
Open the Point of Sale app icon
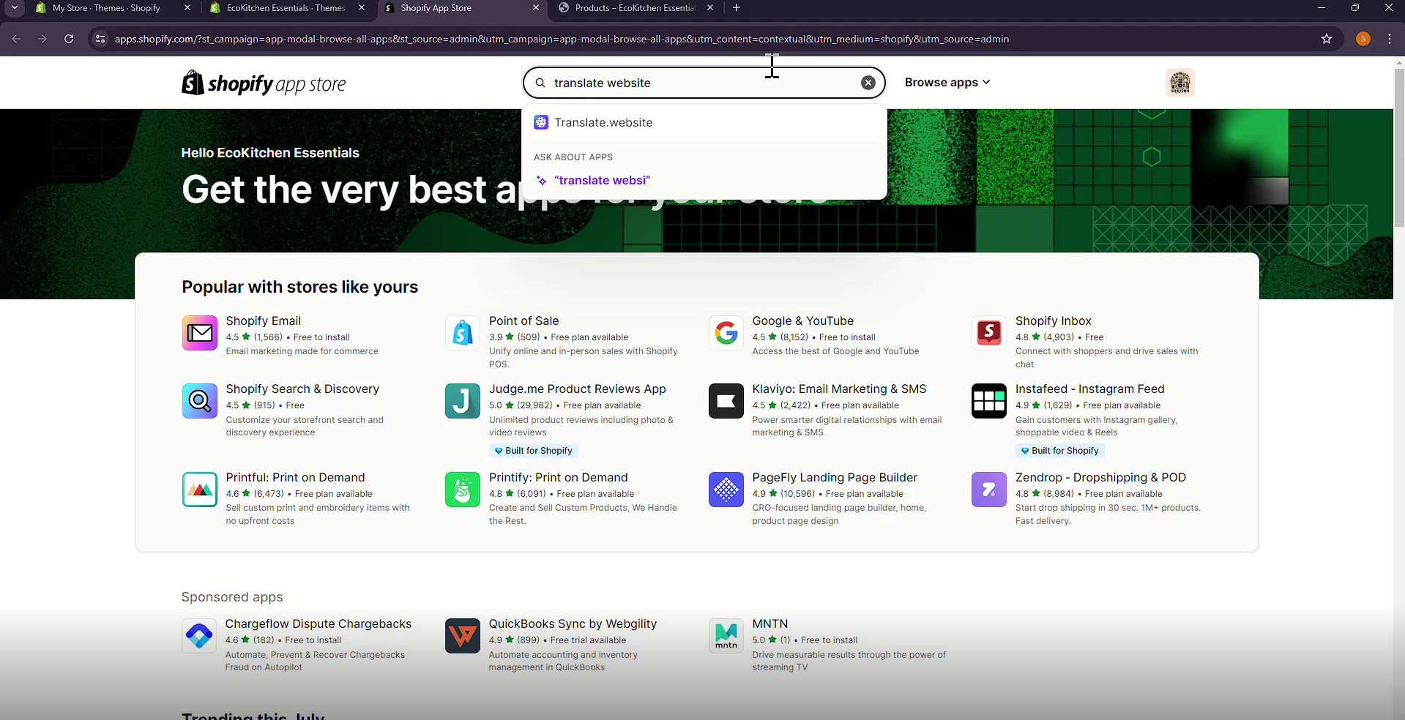click(x=463, y=333)
